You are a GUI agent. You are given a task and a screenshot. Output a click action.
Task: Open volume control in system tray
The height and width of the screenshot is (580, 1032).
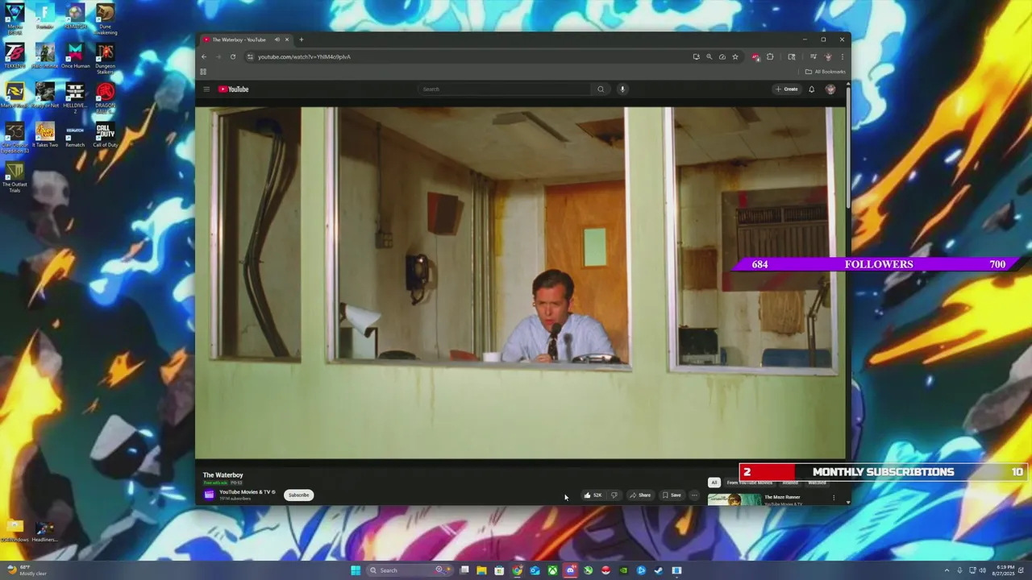pyautogui.click(x=983, y=570)
